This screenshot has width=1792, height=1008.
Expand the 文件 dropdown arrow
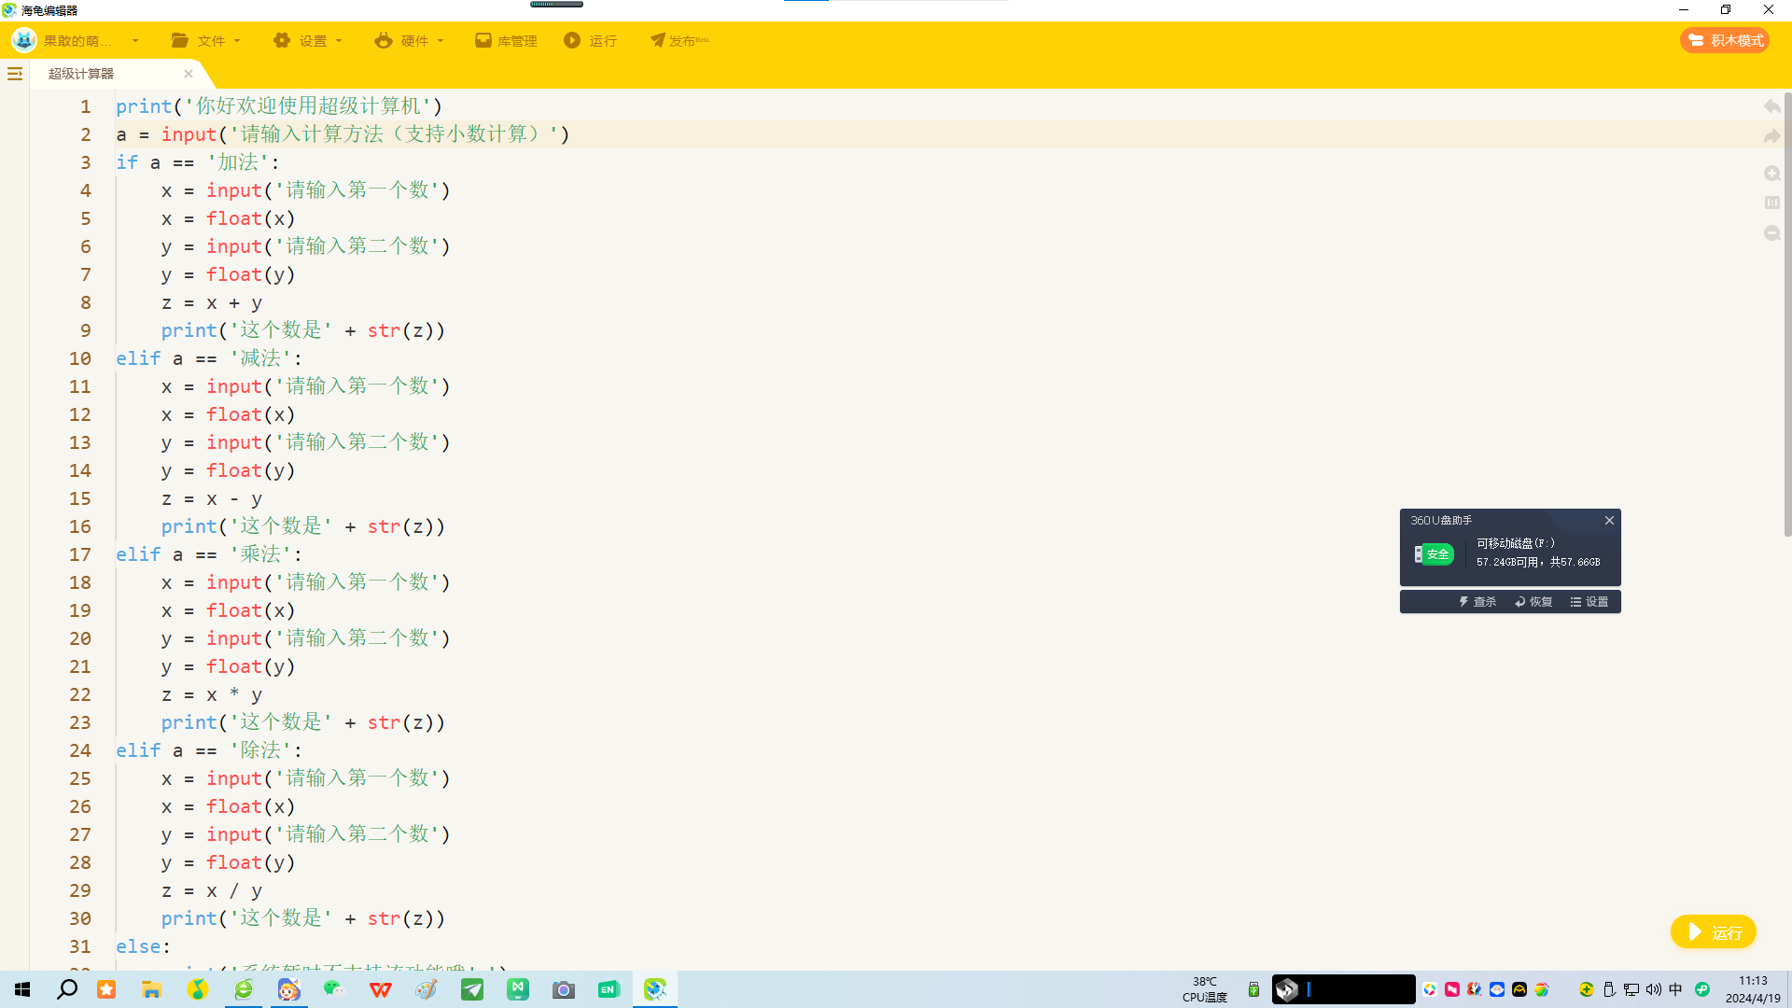237,41
